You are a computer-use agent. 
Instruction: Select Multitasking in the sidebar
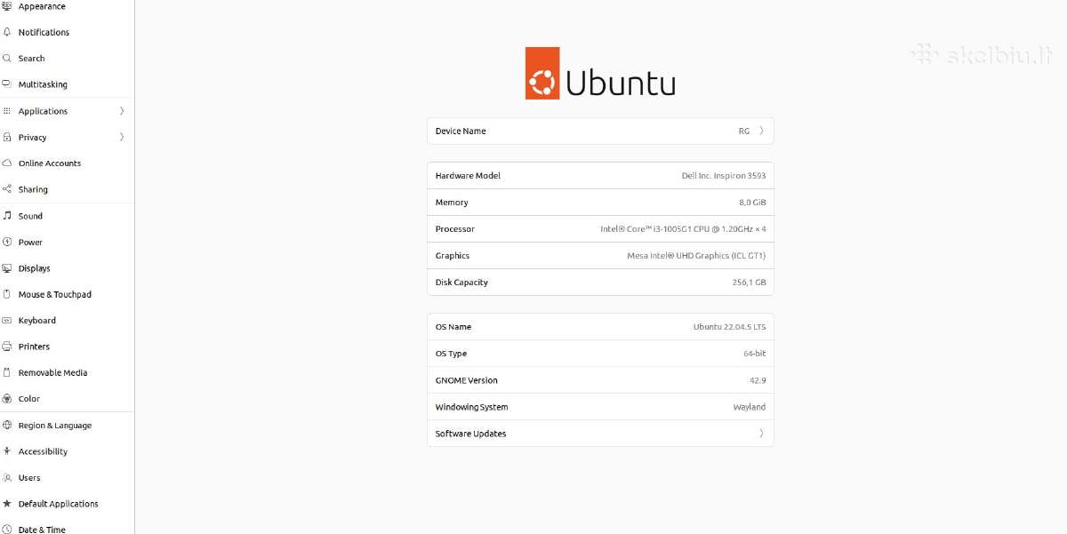(x=43, y=84)
